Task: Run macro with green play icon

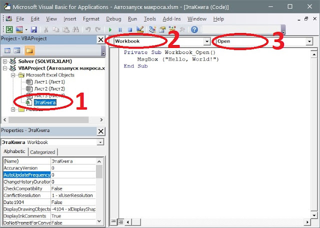Action: pyautogui.click(x=110, y=30)
